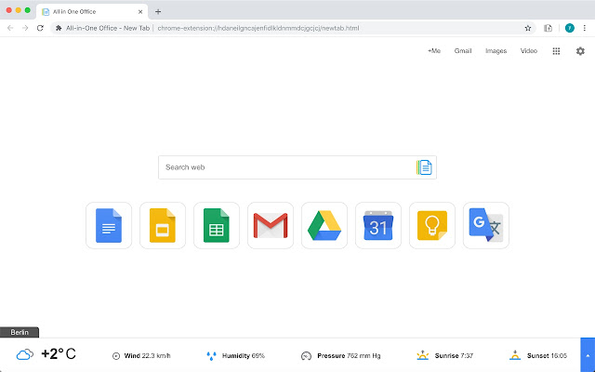This screenshot has height=372, width=595.
Task: Click the extension icon in Chrome toolbar
Action: click(548, 28)
